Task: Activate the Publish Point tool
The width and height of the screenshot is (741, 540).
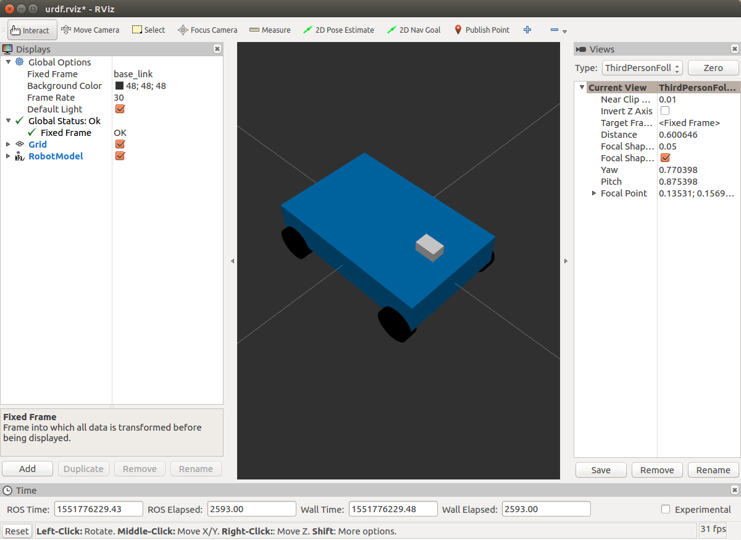Action: pyautogui.click(x=482, y=30)
